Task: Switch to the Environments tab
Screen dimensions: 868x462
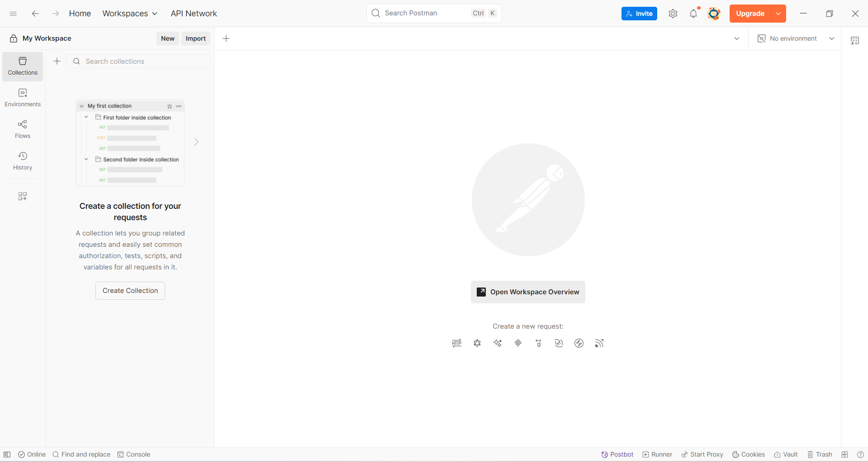Action: pyautogui.click(x=23, y=98)
